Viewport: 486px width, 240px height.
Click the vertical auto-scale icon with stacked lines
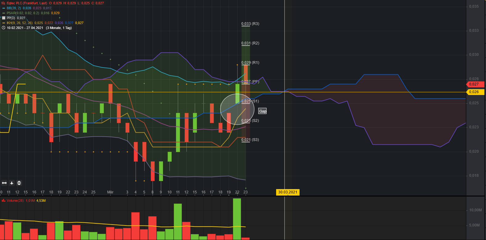19,183
